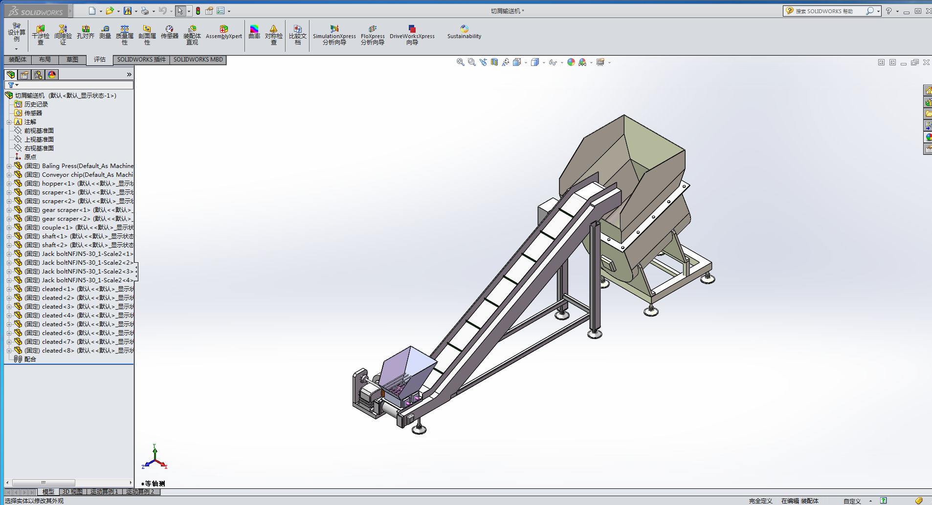Screen dimensions: 932x505
Task: Toggle the Sustainability tool
Action: 464,32
